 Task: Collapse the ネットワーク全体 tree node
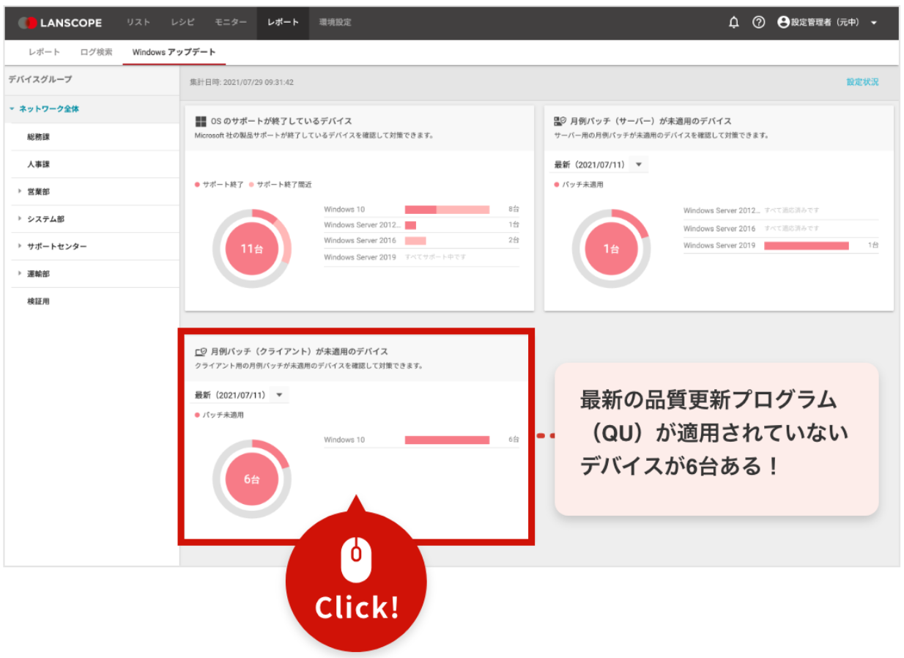click(12, 109)
